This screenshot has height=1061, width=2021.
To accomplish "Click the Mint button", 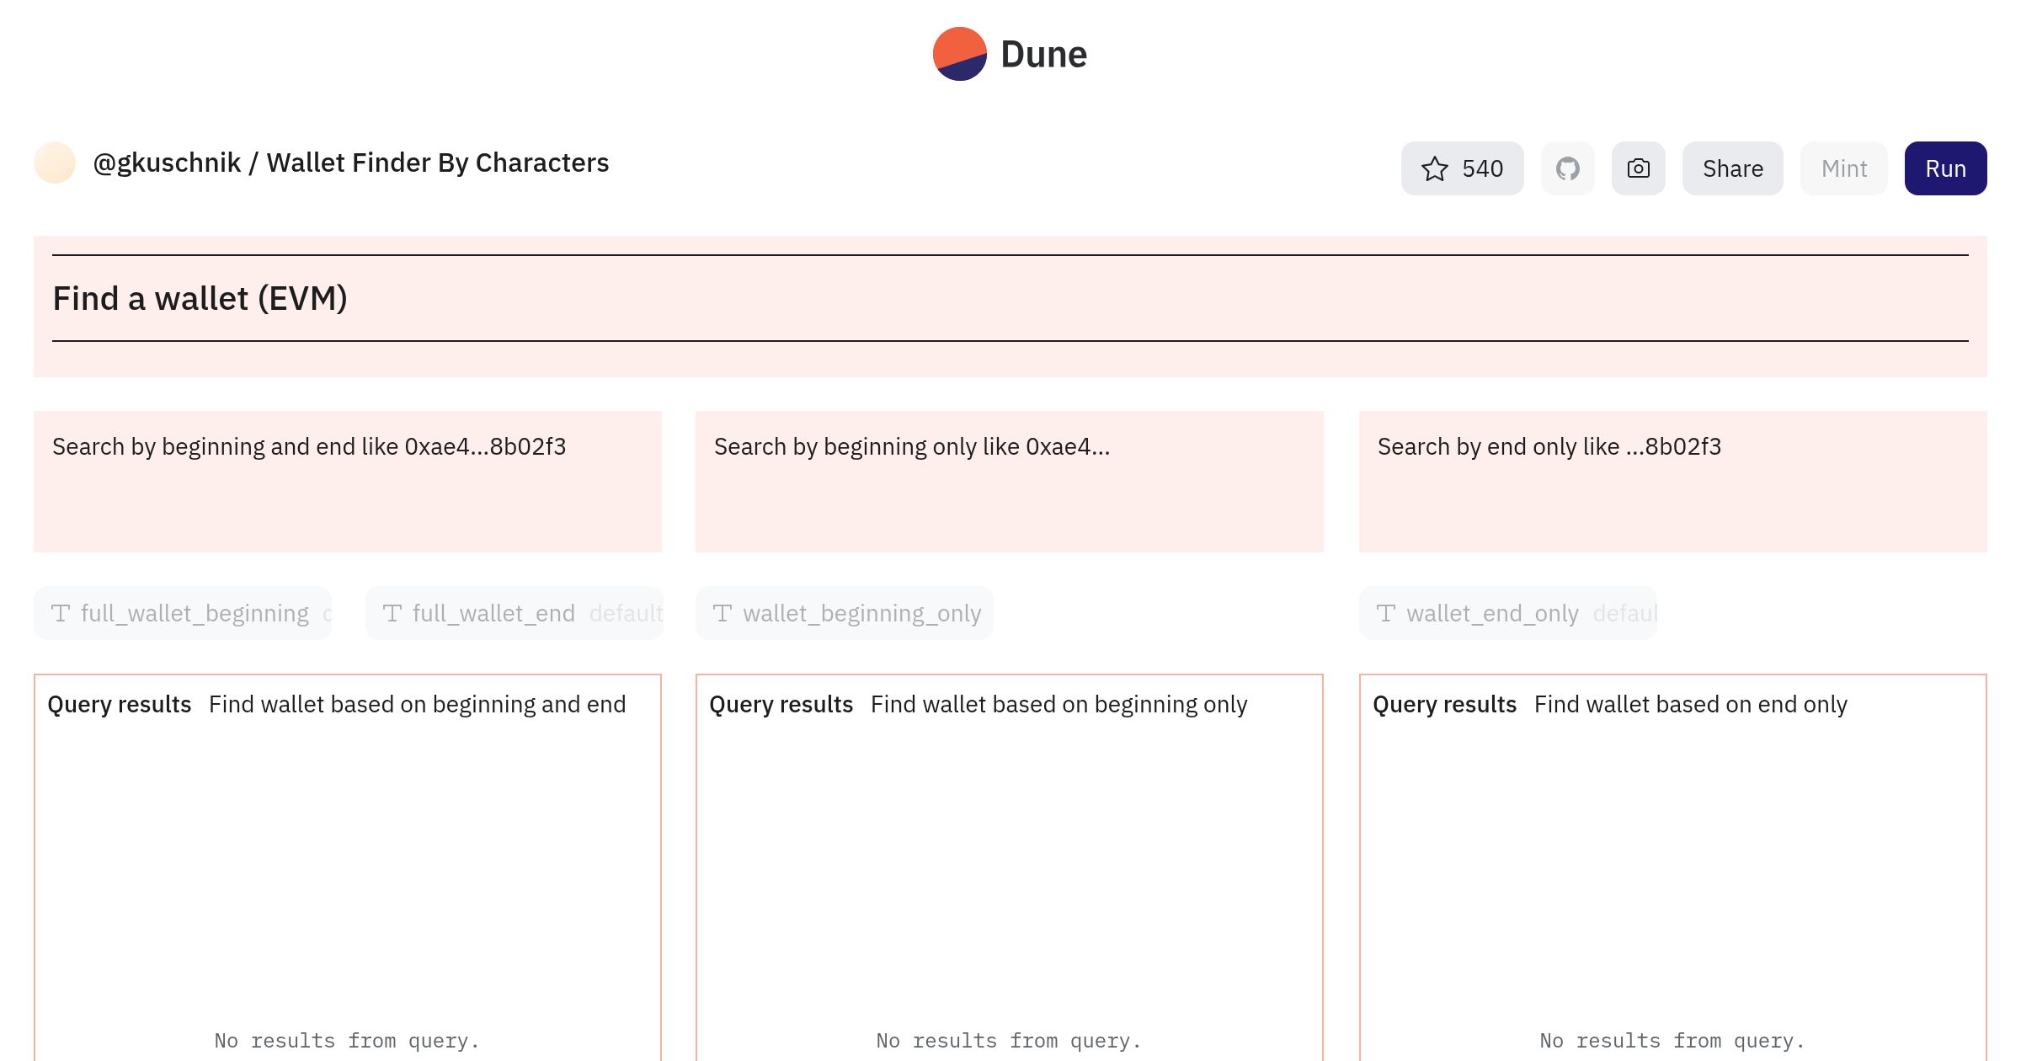I will point(1843,168).
